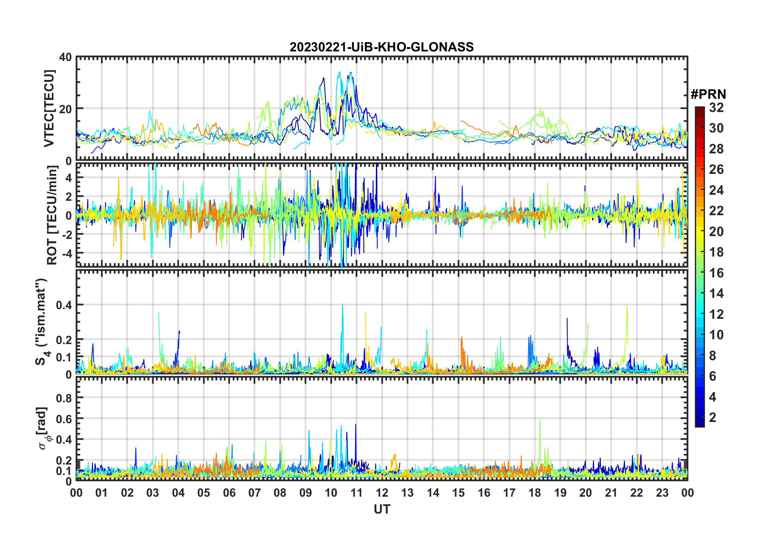764x534 pixels.
Task: Click inside the sigma-phi plot panel
Action: (382, 428)
